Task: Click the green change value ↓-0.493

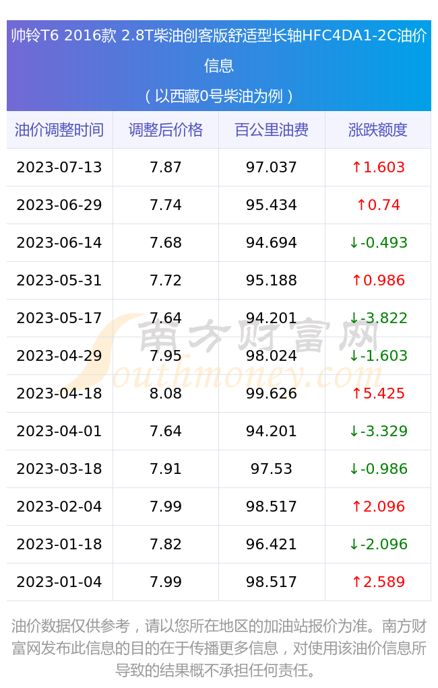Action: click(x=378, y=242)
